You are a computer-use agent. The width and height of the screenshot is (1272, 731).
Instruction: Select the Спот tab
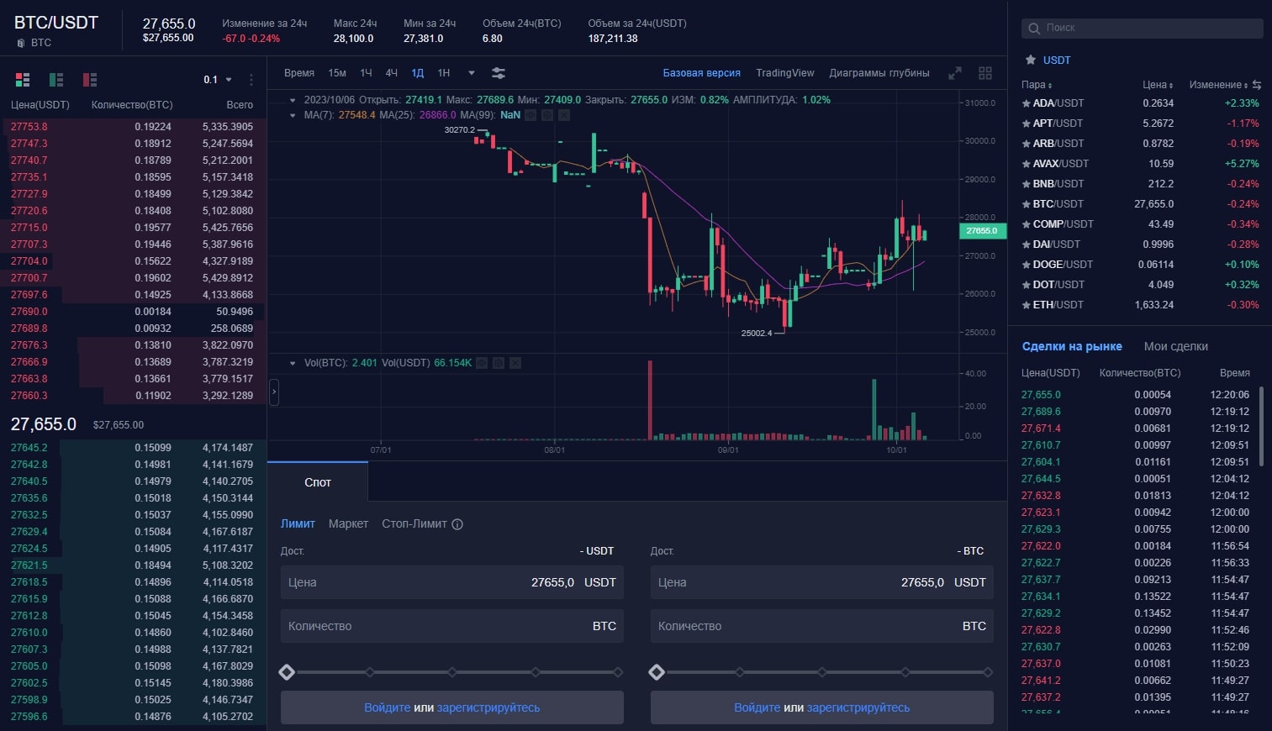point(318,482)
